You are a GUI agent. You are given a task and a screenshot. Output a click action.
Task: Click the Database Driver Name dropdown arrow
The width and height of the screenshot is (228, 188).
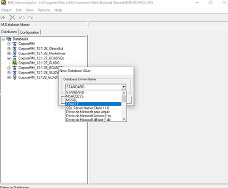[x=124, y=87]
